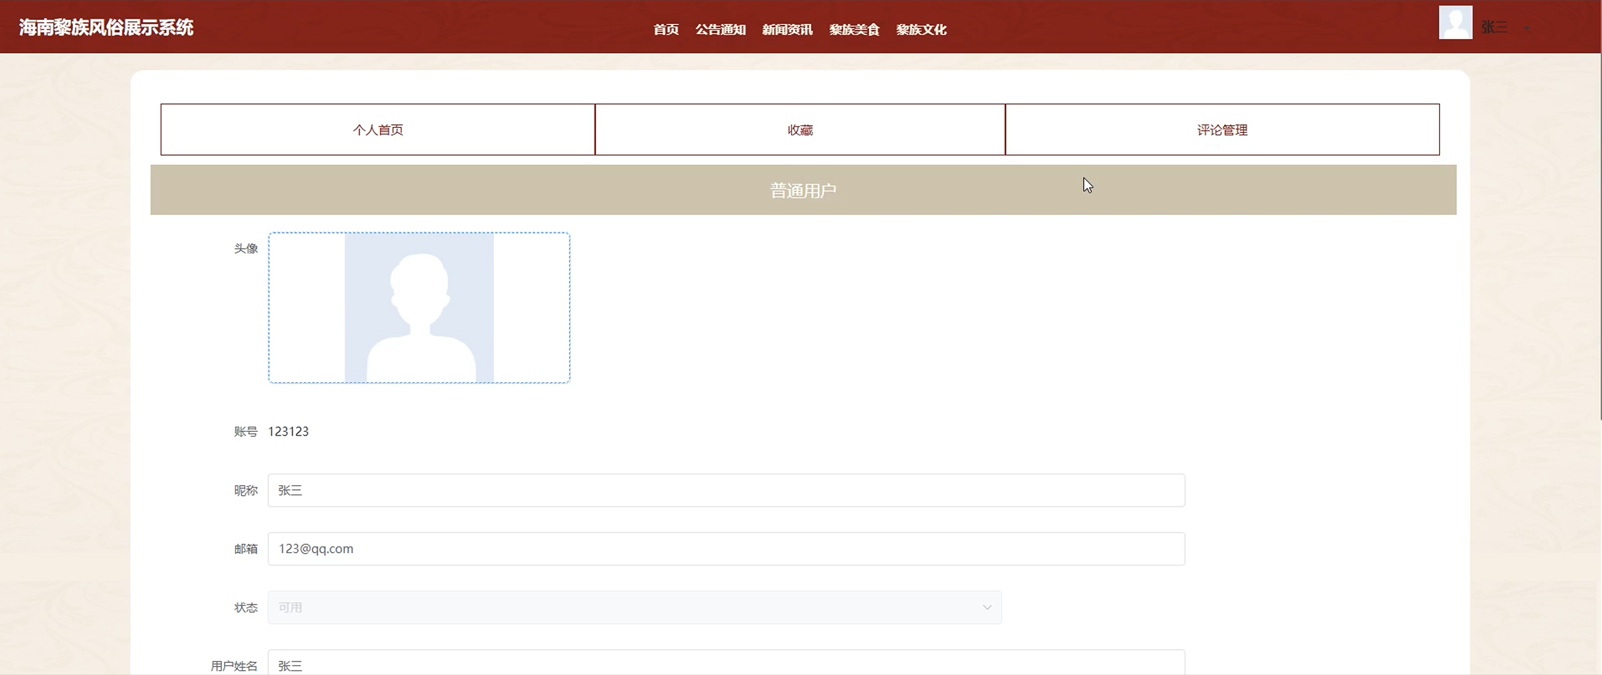The height and width of the screenshot is (675, 1602).
Task: Navigate to 黎族美食 page
Action: pyautogui.click(x=854, y=29)
